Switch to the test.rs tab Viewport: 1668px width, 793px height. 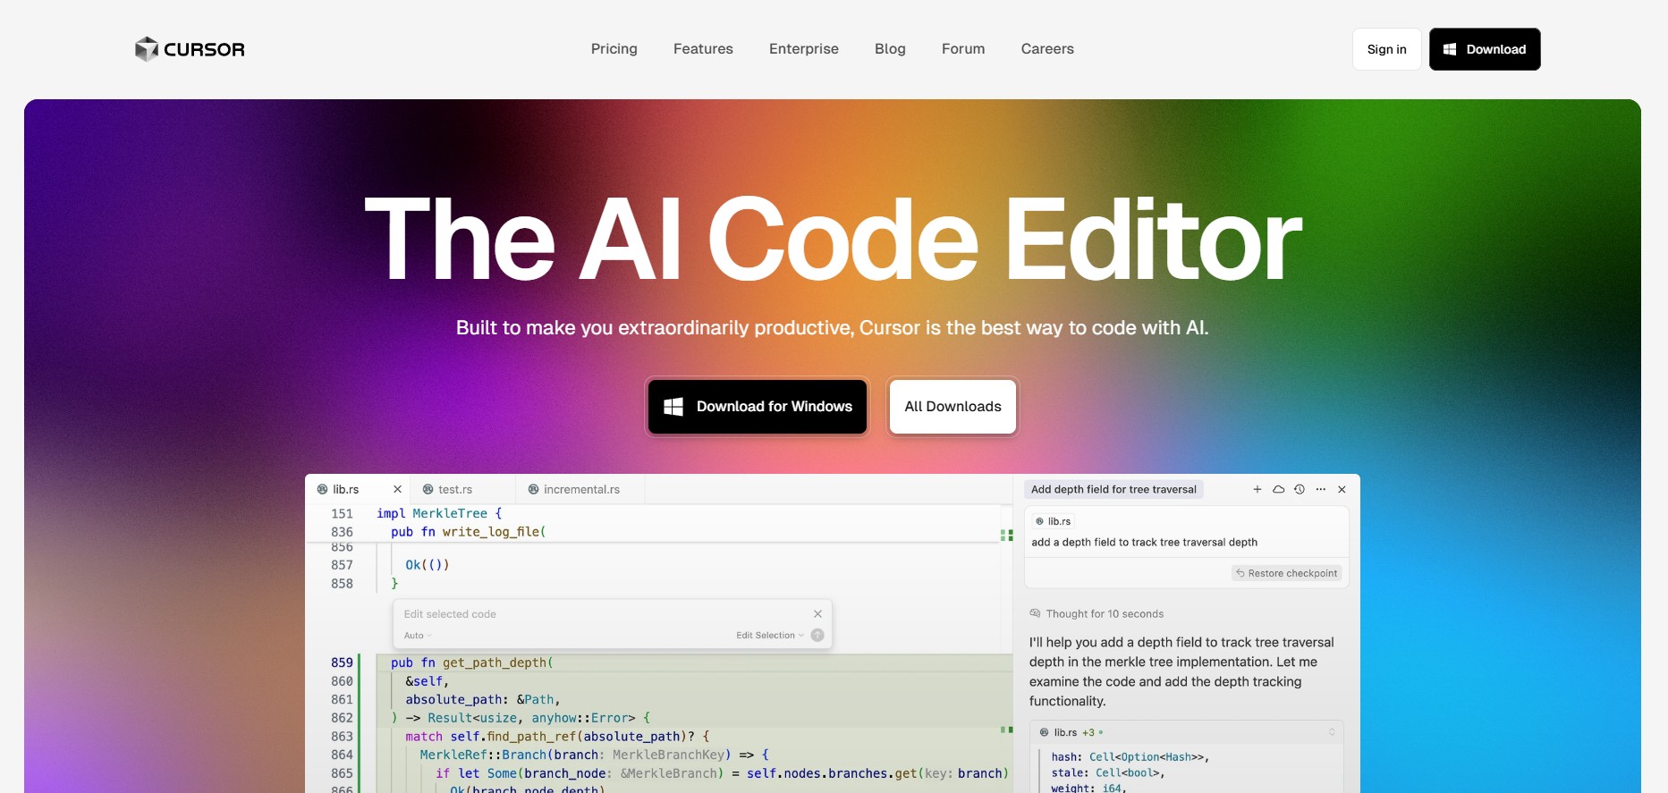pyautogui.click(x=462, y=489)
